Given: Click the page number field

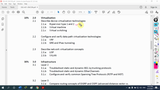Looking at the screenshot, I should pos(48,12).
